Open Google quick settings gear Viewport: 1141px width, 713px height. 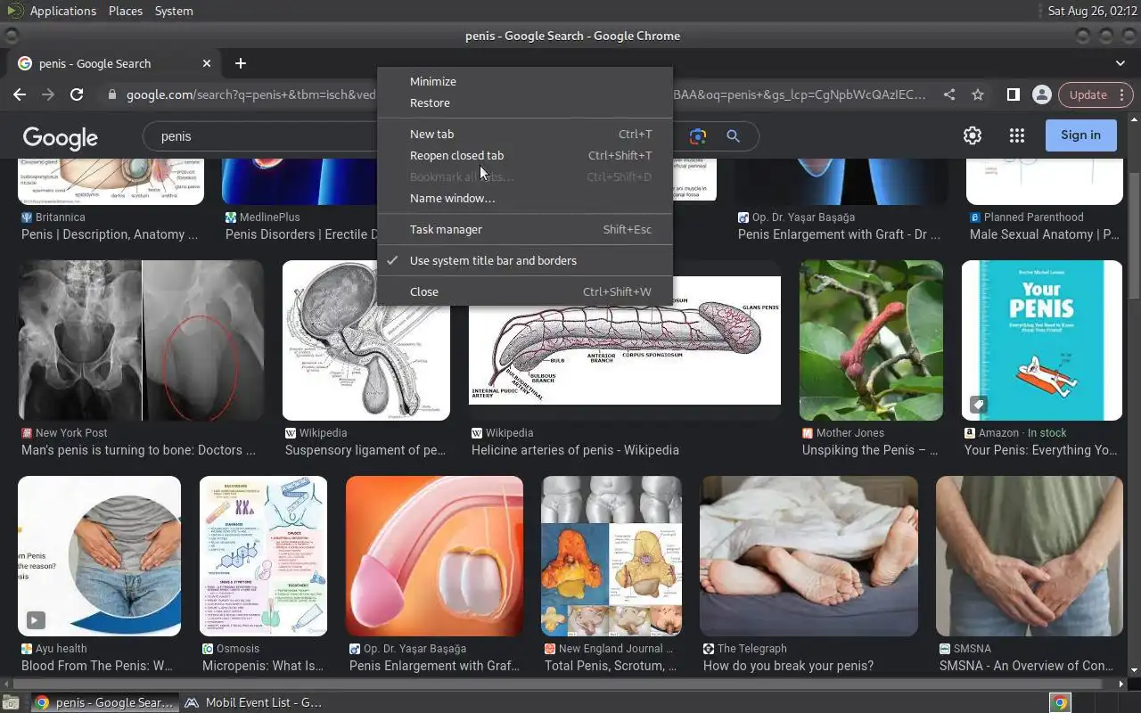[x=973, y=135]
